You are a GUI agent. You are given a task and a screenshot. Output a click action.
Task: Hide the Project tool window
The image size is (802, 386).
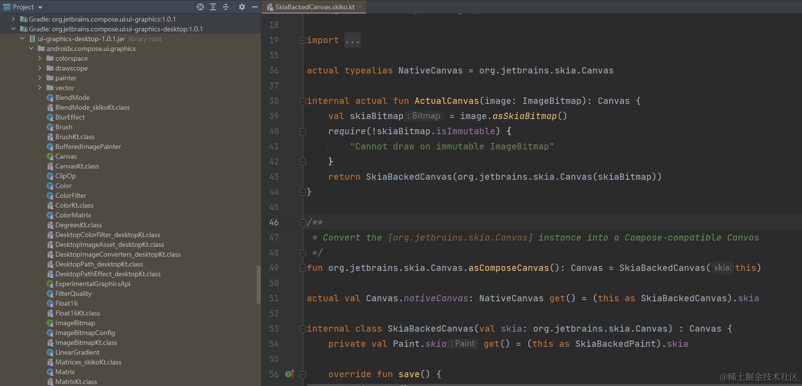(x=255, y=7)
